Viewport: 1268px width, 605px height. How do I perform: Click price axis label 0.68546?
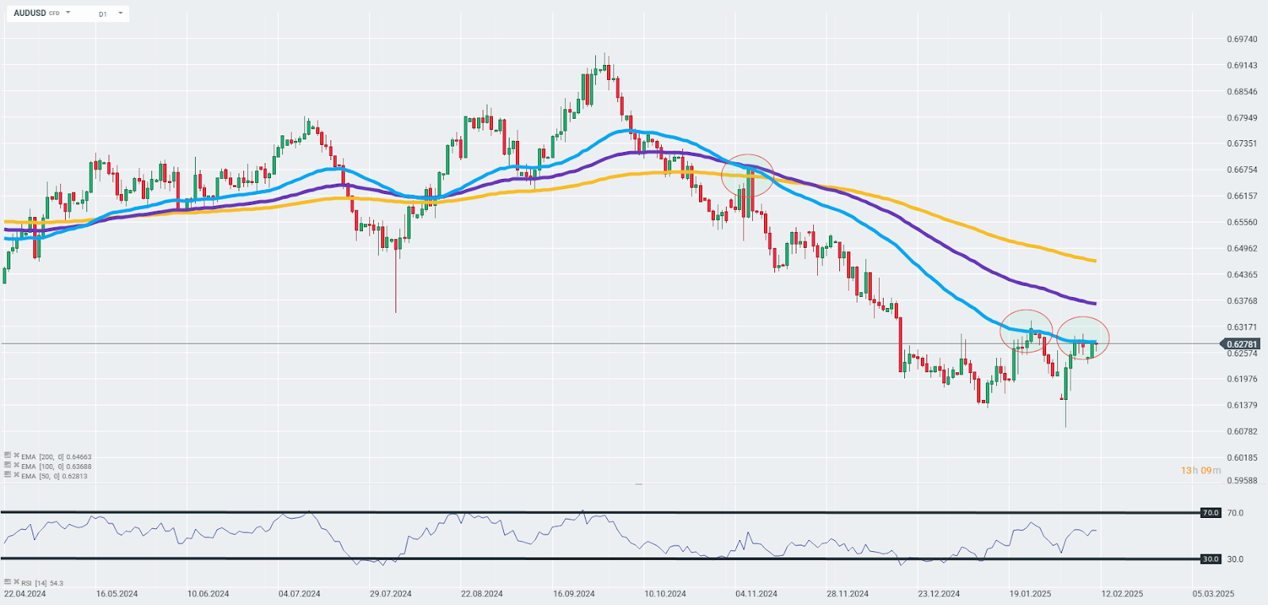(1242, 91)
